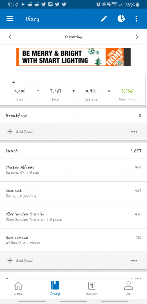Go to previous day with left chevron
Viewport: 147px width, 304px height.
[10, 37]
